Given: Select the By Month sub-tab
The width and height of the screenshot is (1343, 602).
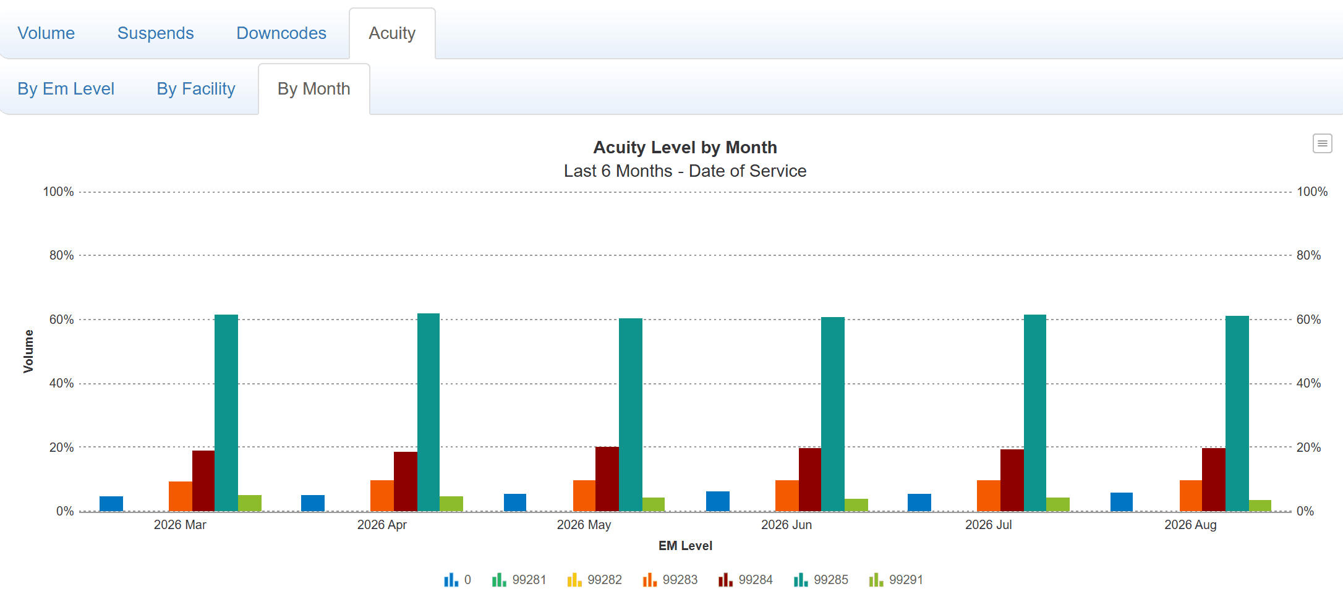Looking at the screenshot, I should click(313, 89).
